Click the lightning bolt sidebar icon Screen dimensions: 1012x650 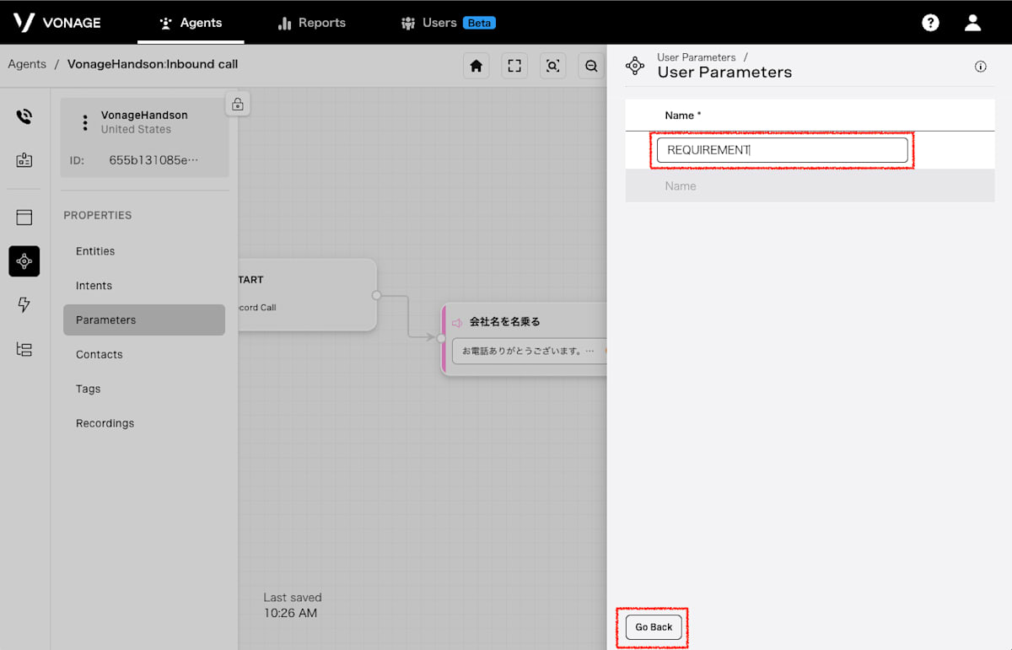click(24, 305)
